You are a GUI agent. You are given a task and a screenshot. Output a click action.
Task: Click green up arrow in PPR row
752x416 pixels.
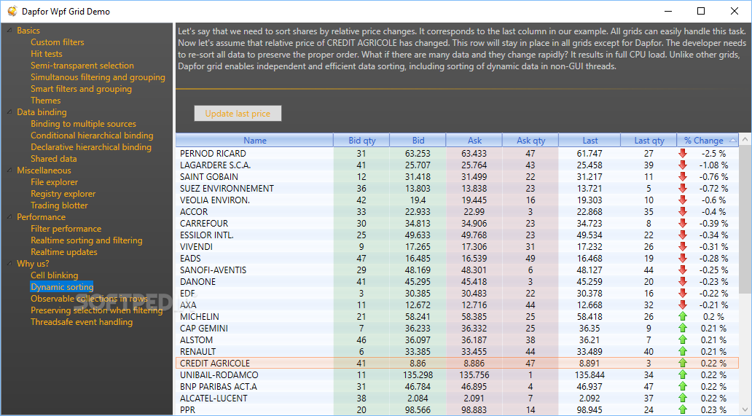click(683, 409)
